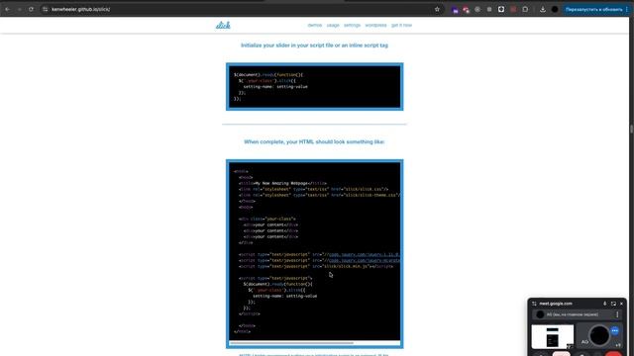Click the page vertical scrollbar thumb
This screenshot has height=356, width=634.
pos(631,130)
